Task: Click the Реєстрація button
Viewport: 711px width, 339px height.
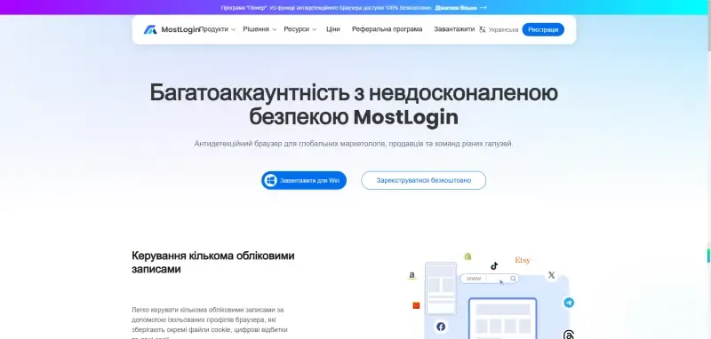Action: pos(543,29)
